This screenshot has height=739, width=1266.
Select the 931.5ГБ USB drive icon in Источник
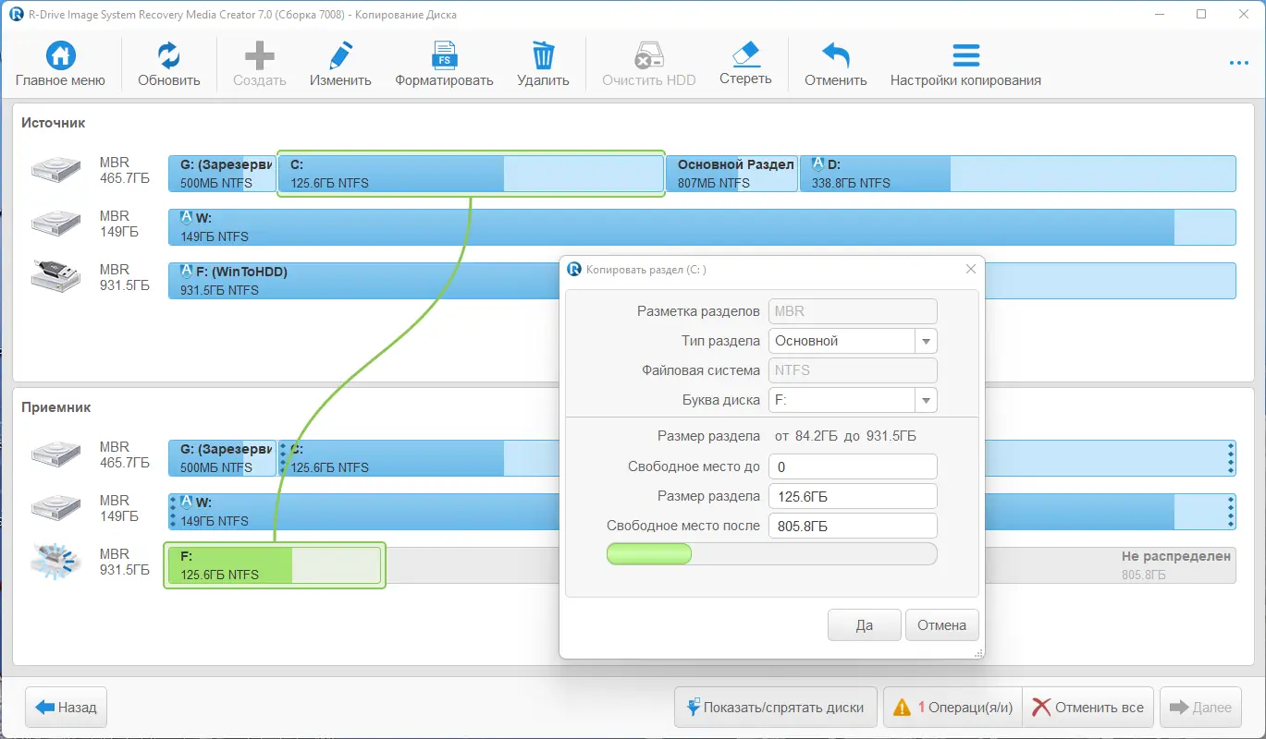[55, 276]
